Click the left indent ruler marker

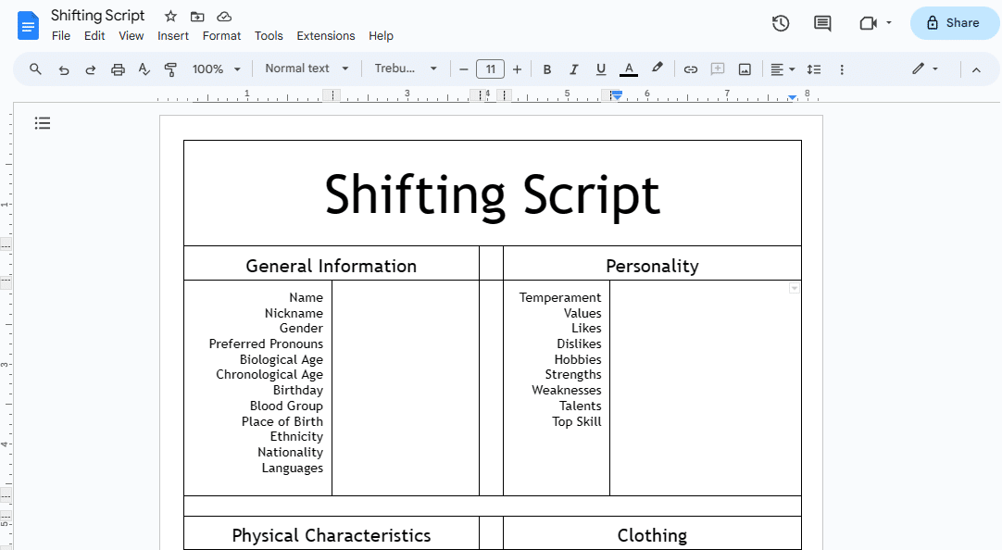(x=616, y=95)
